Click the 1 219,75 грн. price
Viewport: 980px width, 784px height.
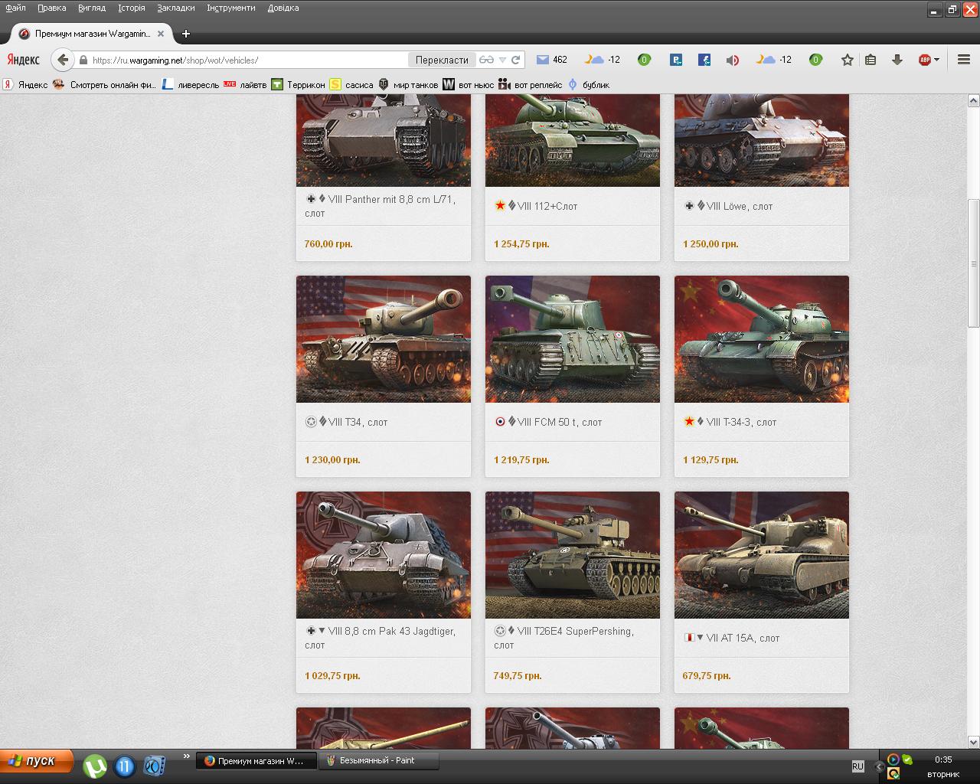[521, 460]
